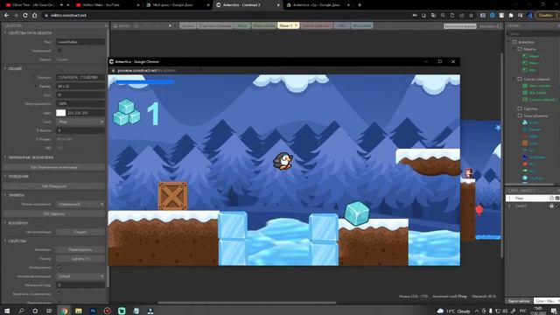
Task: Collapse the Поведения properties section
Action: (5, 176)
